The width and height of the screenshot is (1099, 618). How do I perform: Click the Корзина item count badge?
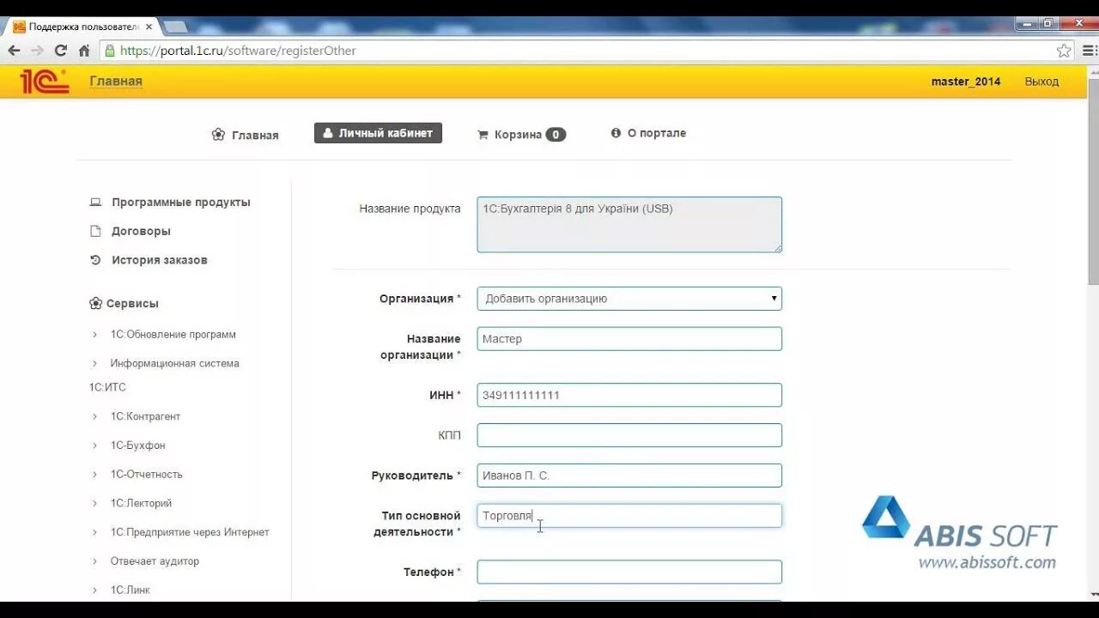click(x=556, y=134)
